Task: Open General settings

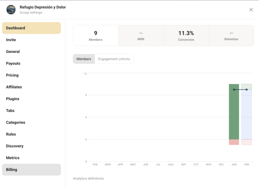Action: pyautogui.click(x=13, y=52)
